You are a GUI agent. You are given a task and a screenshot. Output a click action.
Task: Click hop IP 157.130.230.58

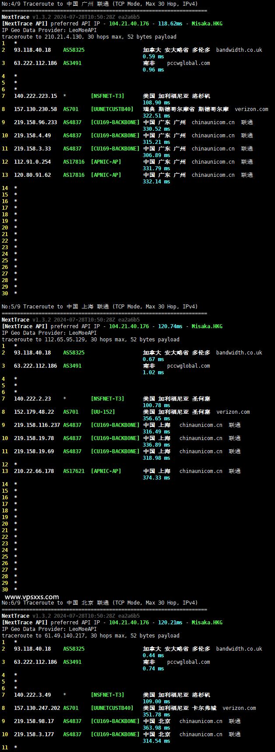click(35, 109)
